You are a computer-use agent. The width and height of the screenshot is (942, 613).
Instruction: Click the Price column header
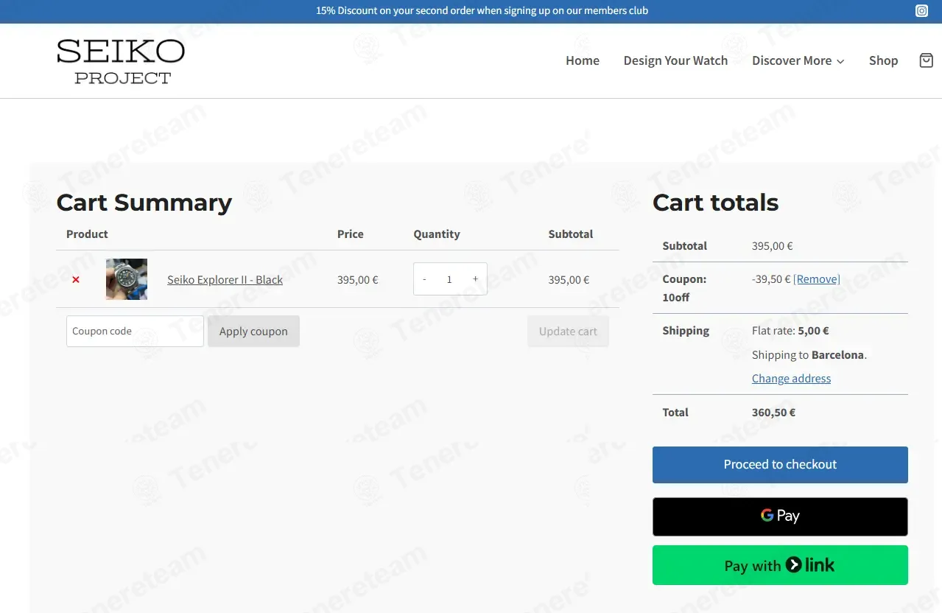pyautogui.click(x=351, y=234)
